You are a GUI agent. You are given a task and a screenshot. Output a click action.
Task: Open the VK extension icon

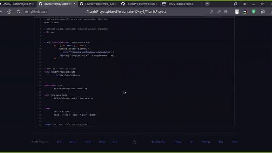tap(245, 11)
